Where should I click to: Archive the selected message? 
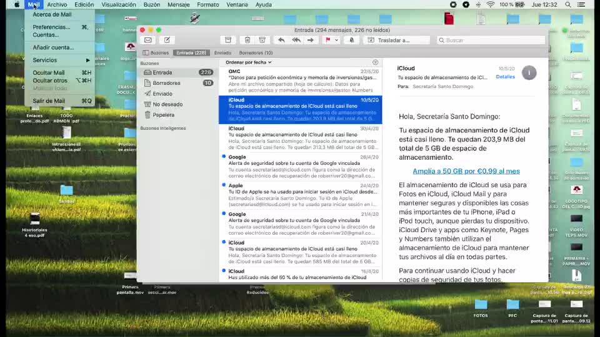pyautogui.click(x=228, y=40)
